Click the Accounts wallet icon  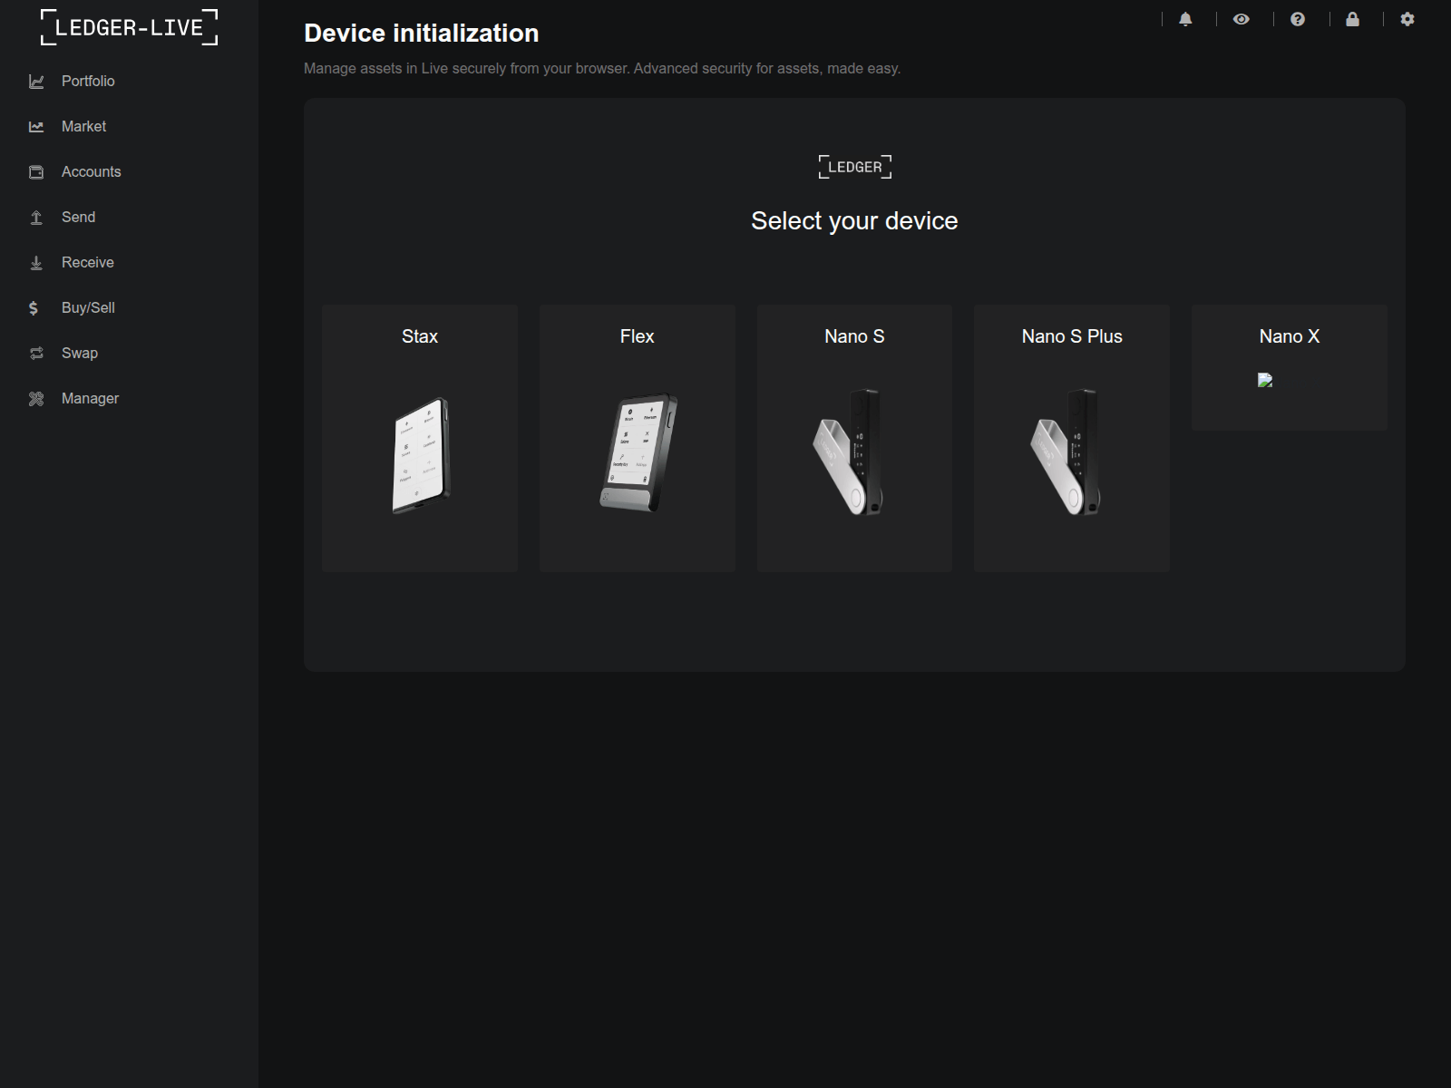coord(36,172)
